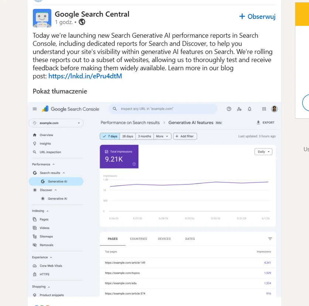Collapse the Indexing section chevron
The image size is (309, 306).
(x=48, y=211)
